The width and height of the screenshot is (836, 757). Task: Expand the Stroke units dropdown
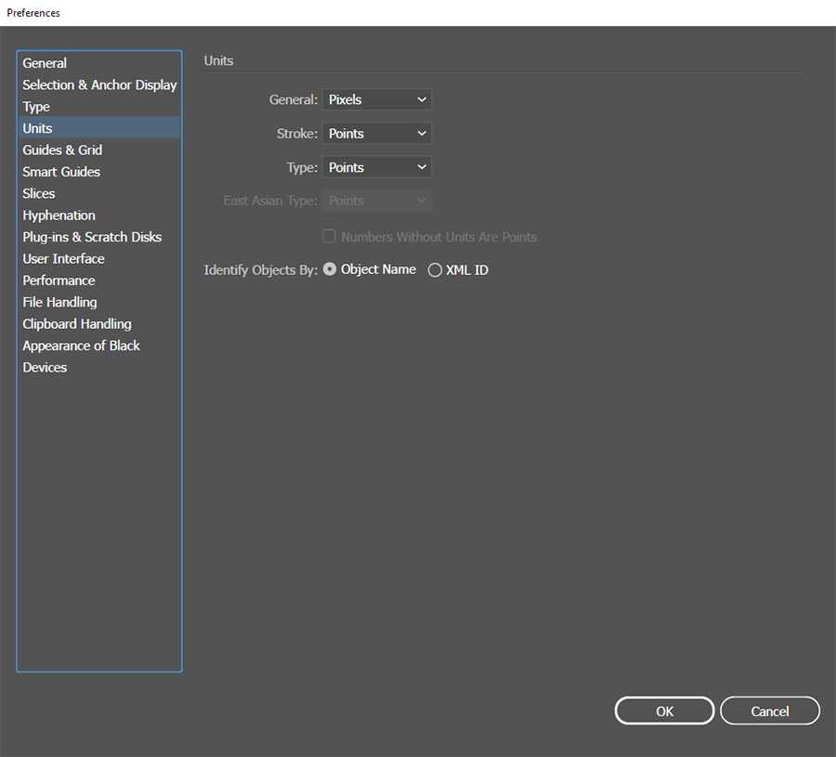376,134
